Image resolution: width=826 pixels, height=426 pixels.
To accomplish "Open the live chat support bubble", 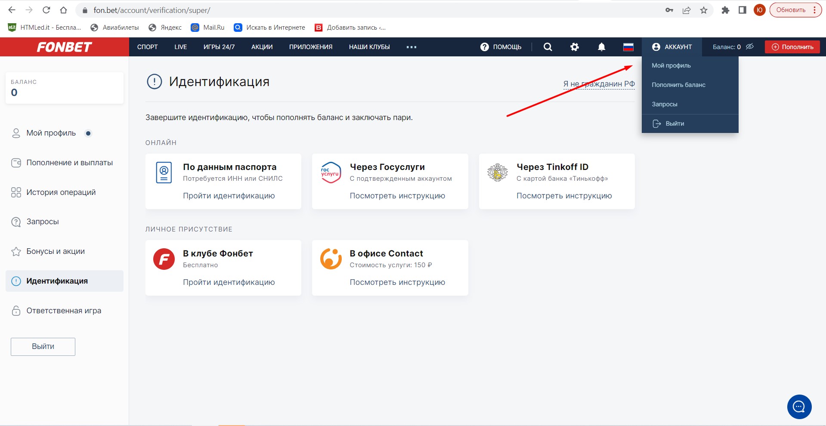I will (799, 407).
